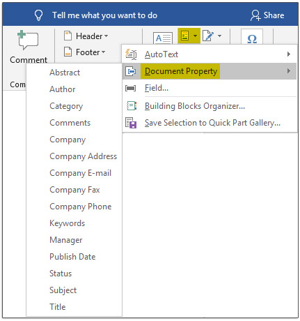The height and width of the screenshot is (321, 300).
Task: Click the Building Blocks Organizer icon
Action: (x=132, y=106)
